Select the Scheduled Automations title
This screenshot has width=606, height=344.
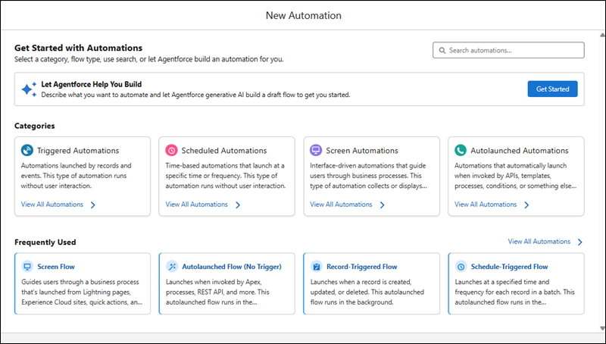[224, 150]
